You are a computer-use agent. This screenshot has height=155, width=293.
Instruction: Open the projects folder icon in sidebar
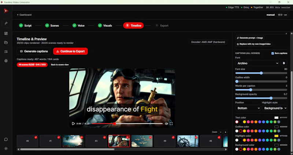tap(6, 42)
